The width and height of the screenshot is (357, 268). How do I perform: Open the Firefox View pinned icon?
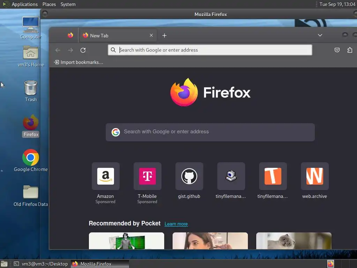click(x=70, y=35)
